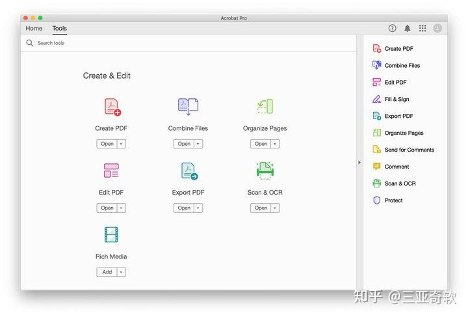The image size is (468, 317).
Task: Select the Export PDF icon in right sidebar
Action: 376,116
